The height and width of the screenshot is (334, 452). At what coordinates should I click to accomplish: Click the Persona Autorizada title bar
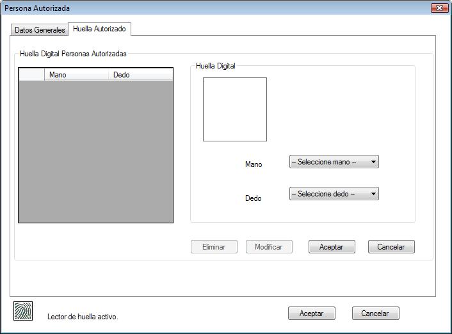[192, 8]
